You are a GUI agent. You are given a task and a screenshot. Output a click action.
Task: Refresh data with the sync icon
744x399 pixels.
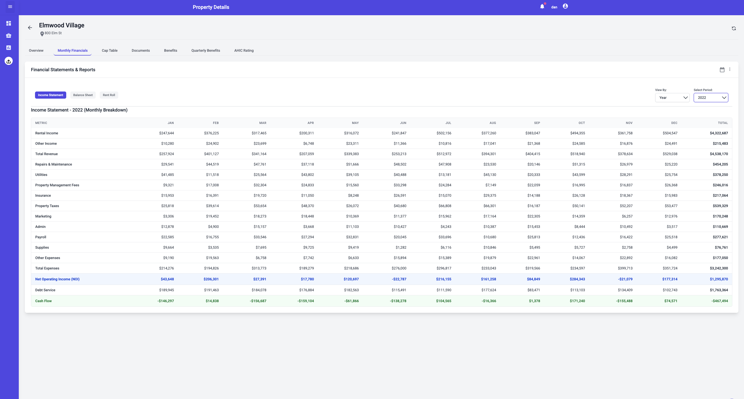pos(734,28)
